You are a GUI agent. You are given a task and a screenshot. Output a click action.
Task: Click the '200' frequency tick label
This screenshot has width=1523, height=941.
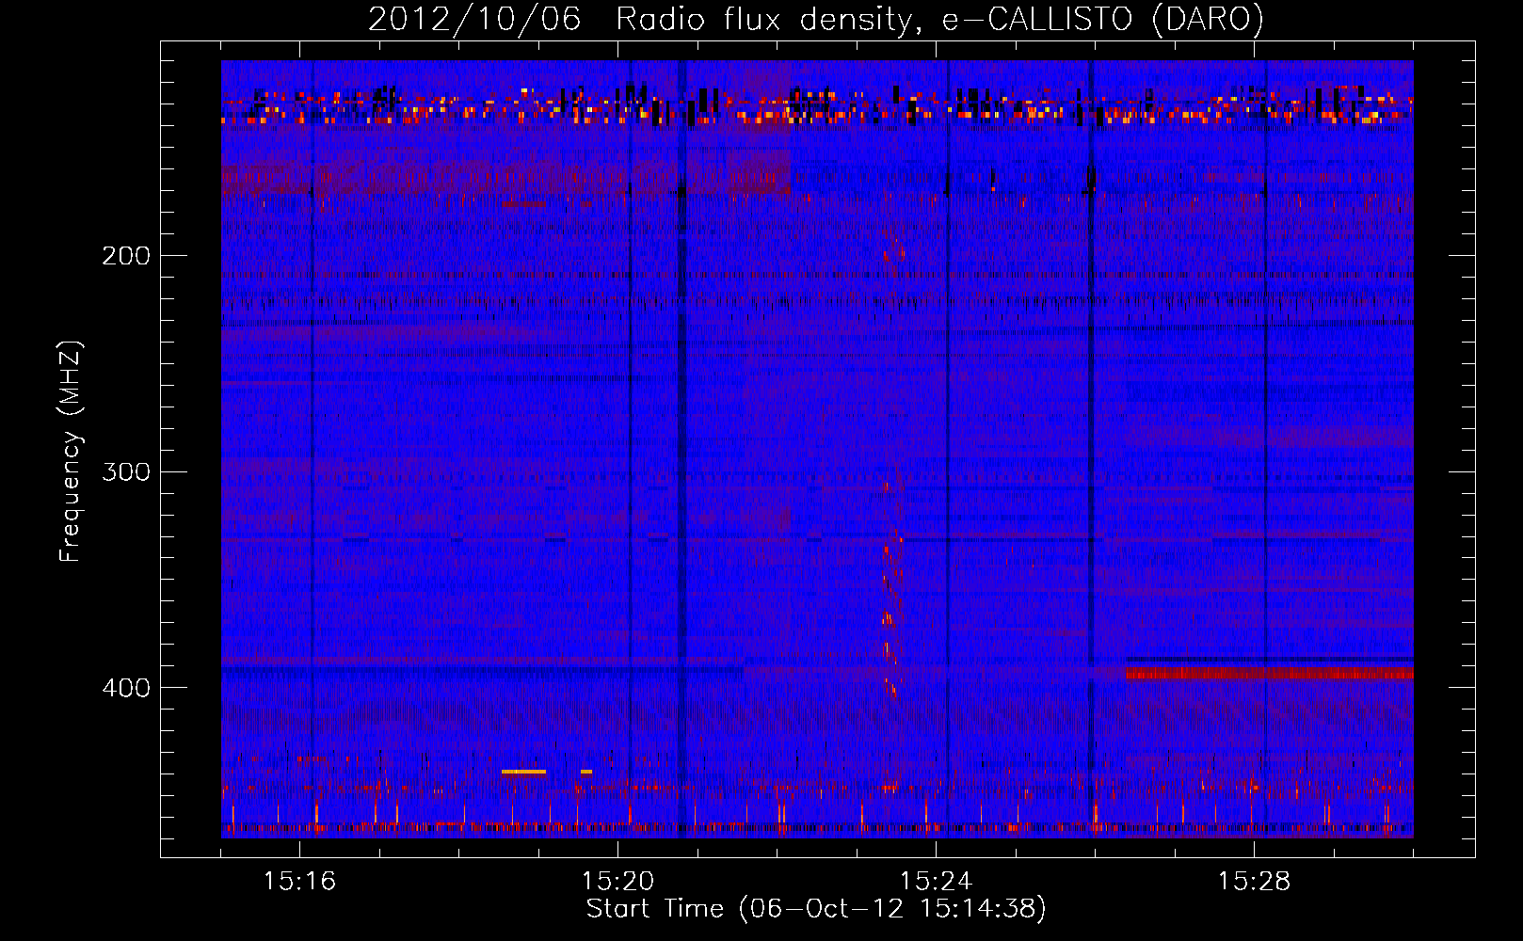pos(126,256)
